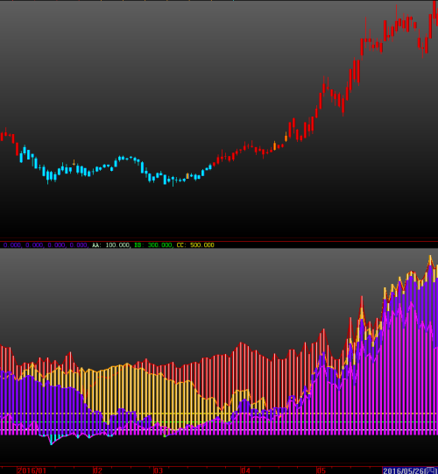
Task: Click the cyan dip below the baseline in the indicator panel
Action: coord(51,440)
